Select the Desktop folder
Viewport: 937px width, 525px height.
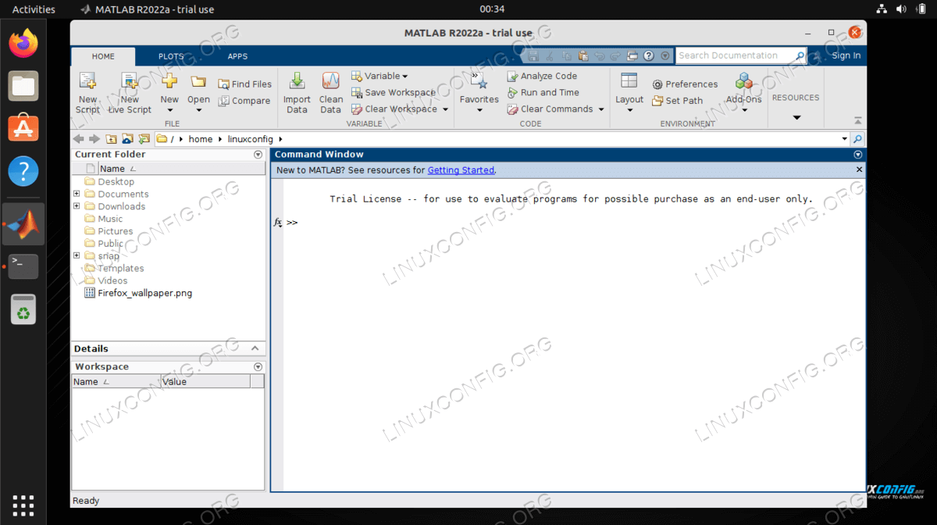116,181
